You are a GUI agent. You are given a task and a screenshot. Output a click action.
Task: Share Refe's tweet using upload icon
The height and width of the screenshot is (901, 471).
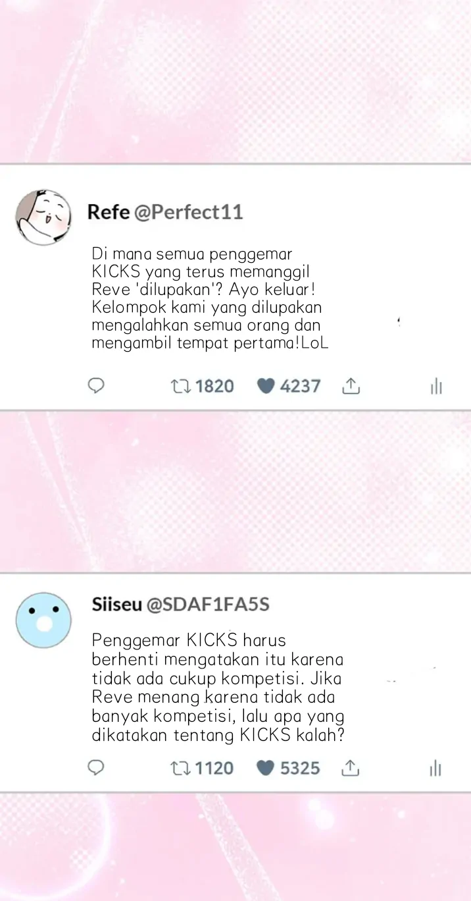pos(351,386)
